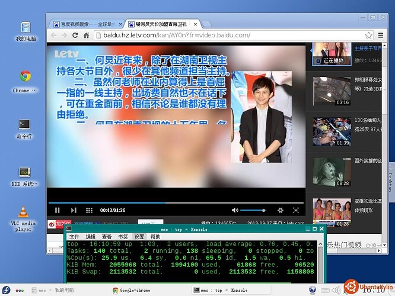Play the 01:39 sidebar video thumbnail
The image size is (395, 296).
point(332,132)
